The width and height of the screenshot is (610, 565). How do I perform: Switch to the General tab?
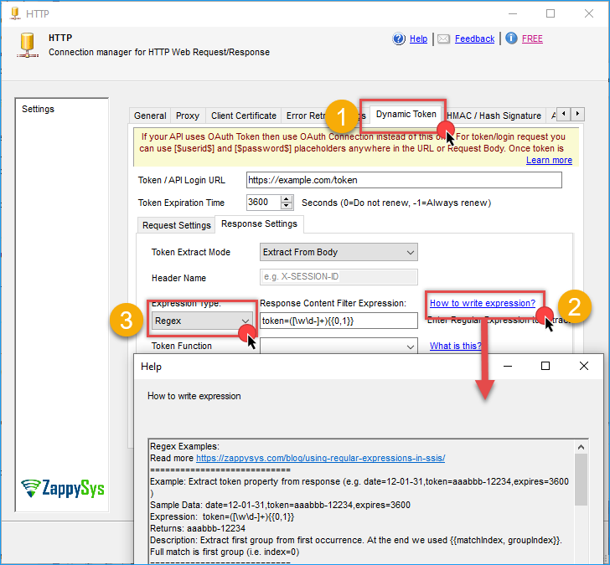click(x=150, y=116)
